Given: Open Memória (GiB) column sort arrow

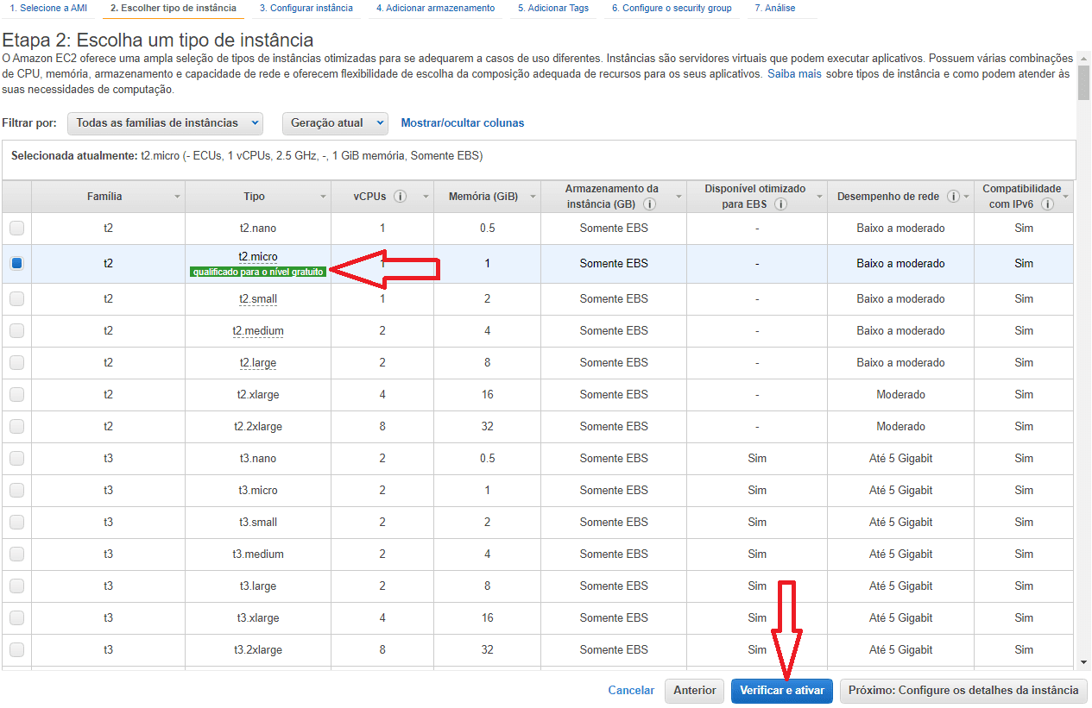Looking at the screenshot, I should (533, 197).
